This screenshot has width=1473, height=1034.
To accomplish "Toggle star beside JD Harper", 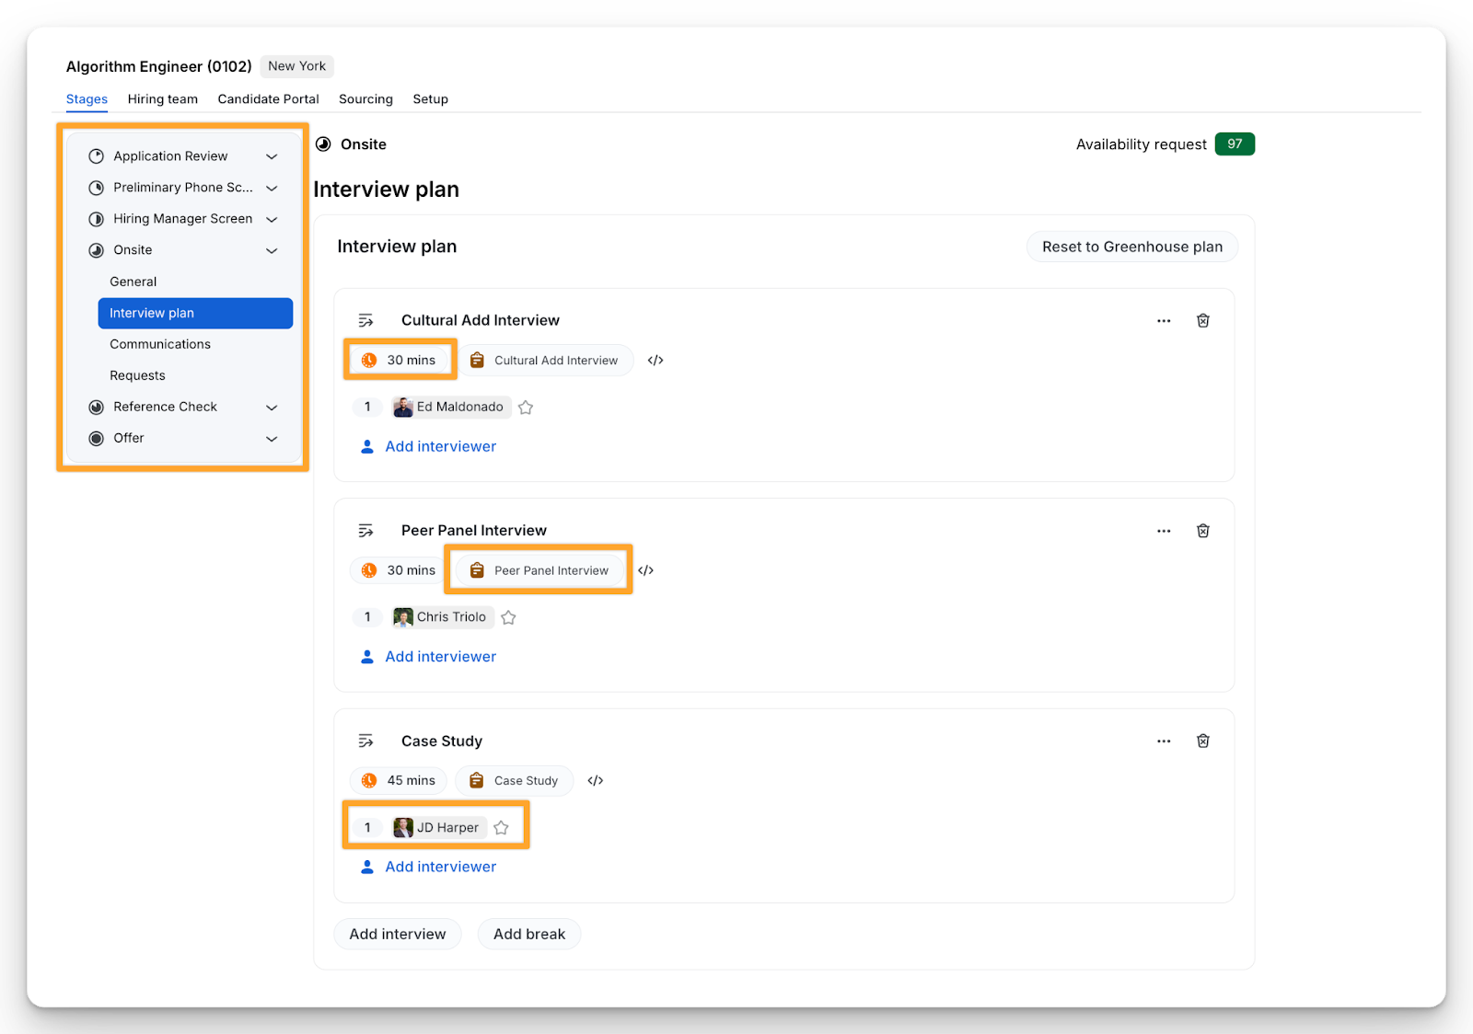I will [x=501, y=828].
